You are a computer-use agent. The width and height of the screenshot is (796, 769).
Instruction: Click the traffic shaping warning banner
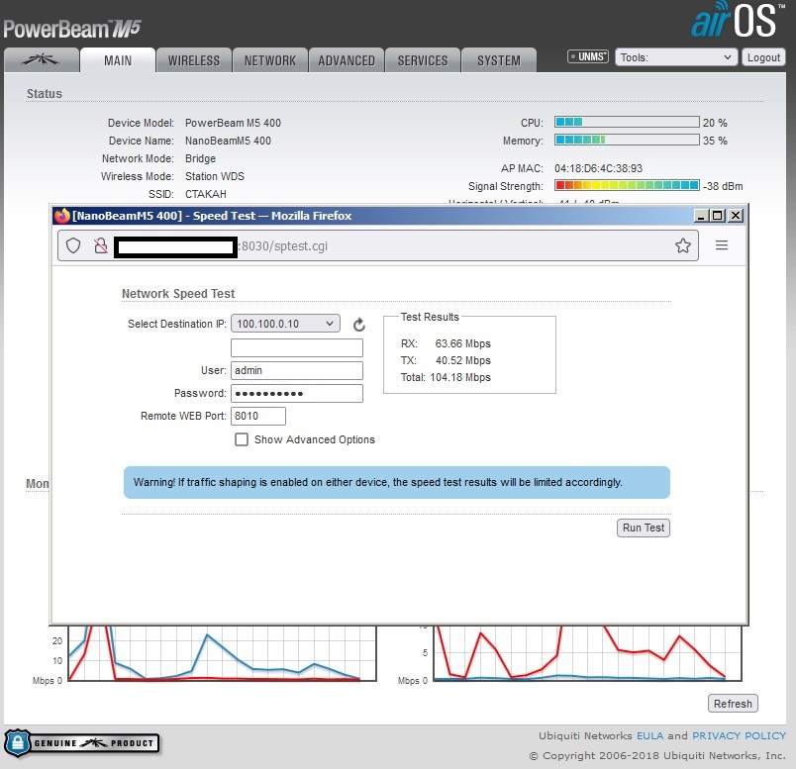(x=396, y=482)
